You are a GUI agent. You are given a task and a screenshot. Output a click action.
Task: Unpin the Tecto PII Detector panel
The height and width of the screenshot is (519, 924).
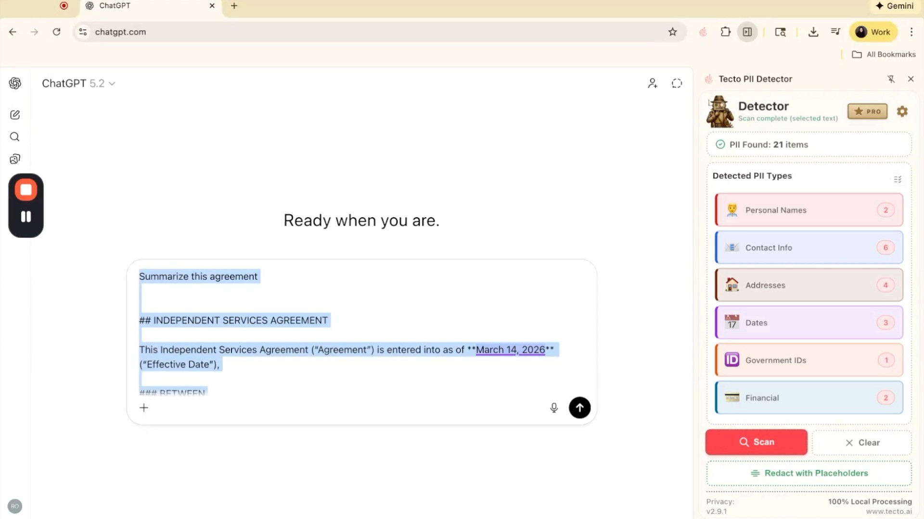click(x=891, y=79)
